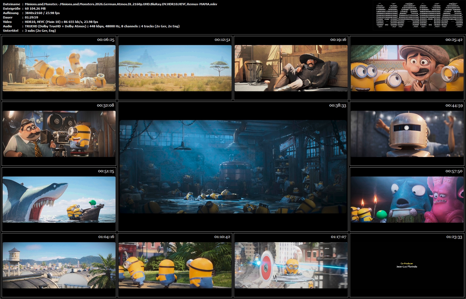The height and width of the screenshot is (299, 466).
Task: Click the Untertitel label
Action: point(11,31)
